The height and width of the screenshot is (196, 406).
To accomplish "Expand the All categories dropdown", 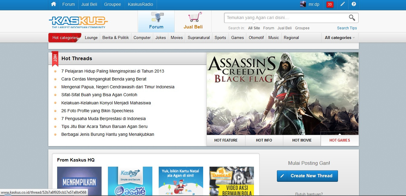I will point(339,38).
